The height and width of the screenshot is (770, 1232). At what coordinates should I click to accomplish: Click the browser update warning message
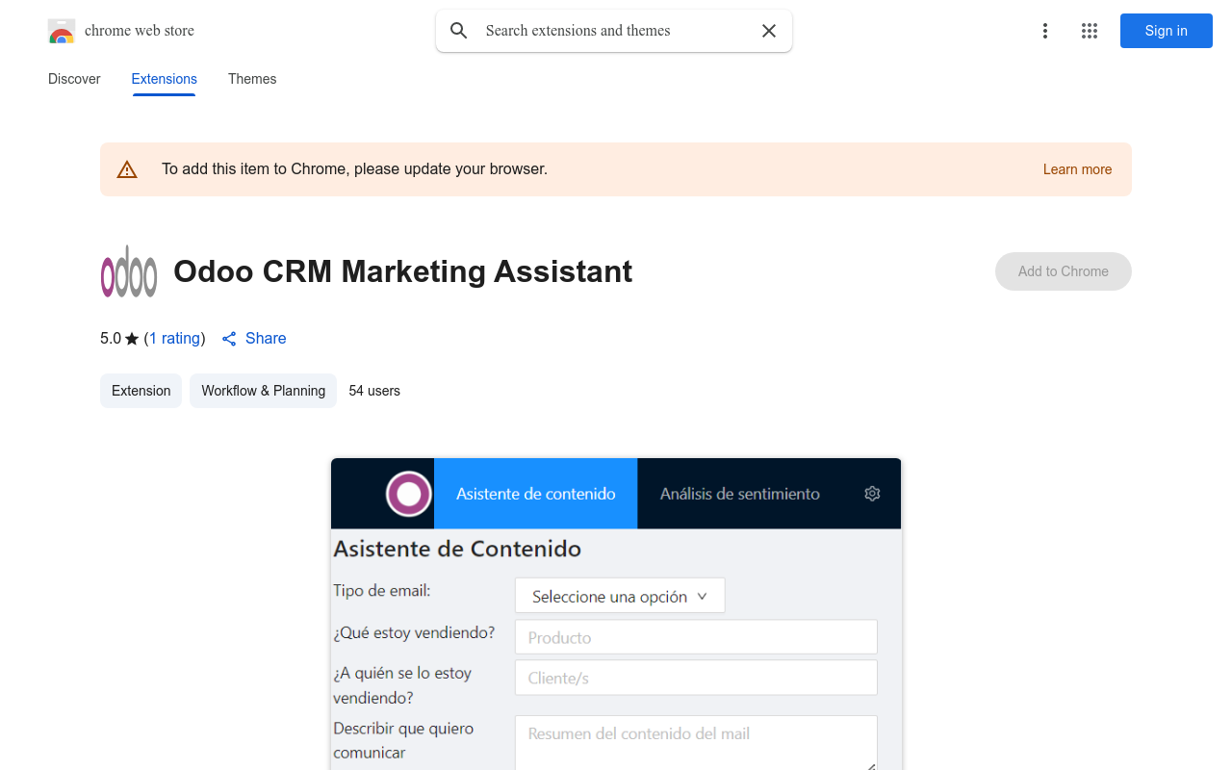355,169
